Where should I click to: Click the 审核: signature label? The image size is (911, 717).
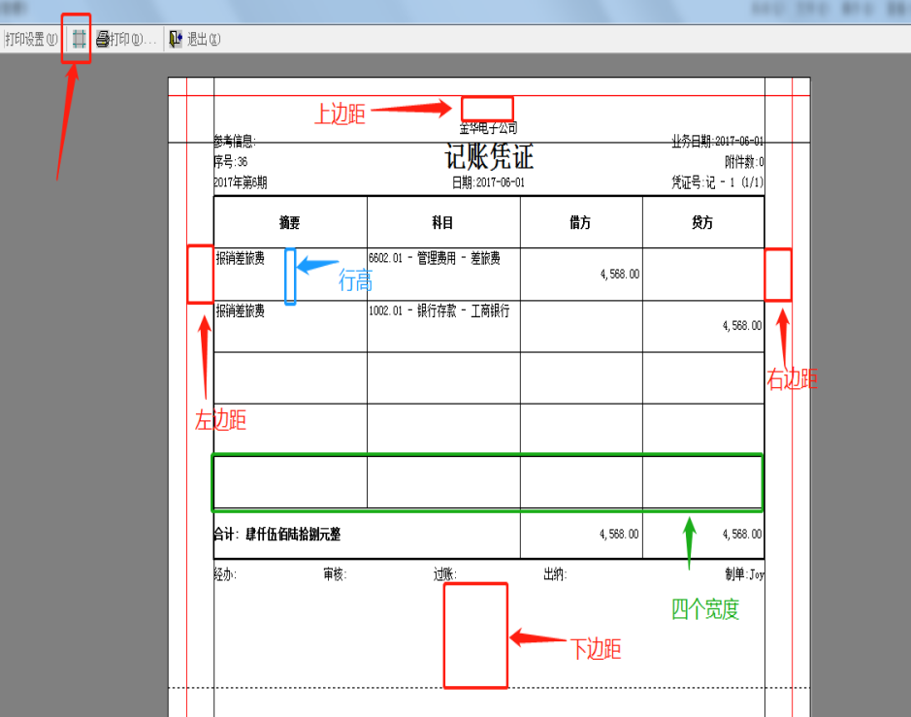pyautogui.click(x=336, y=574)
